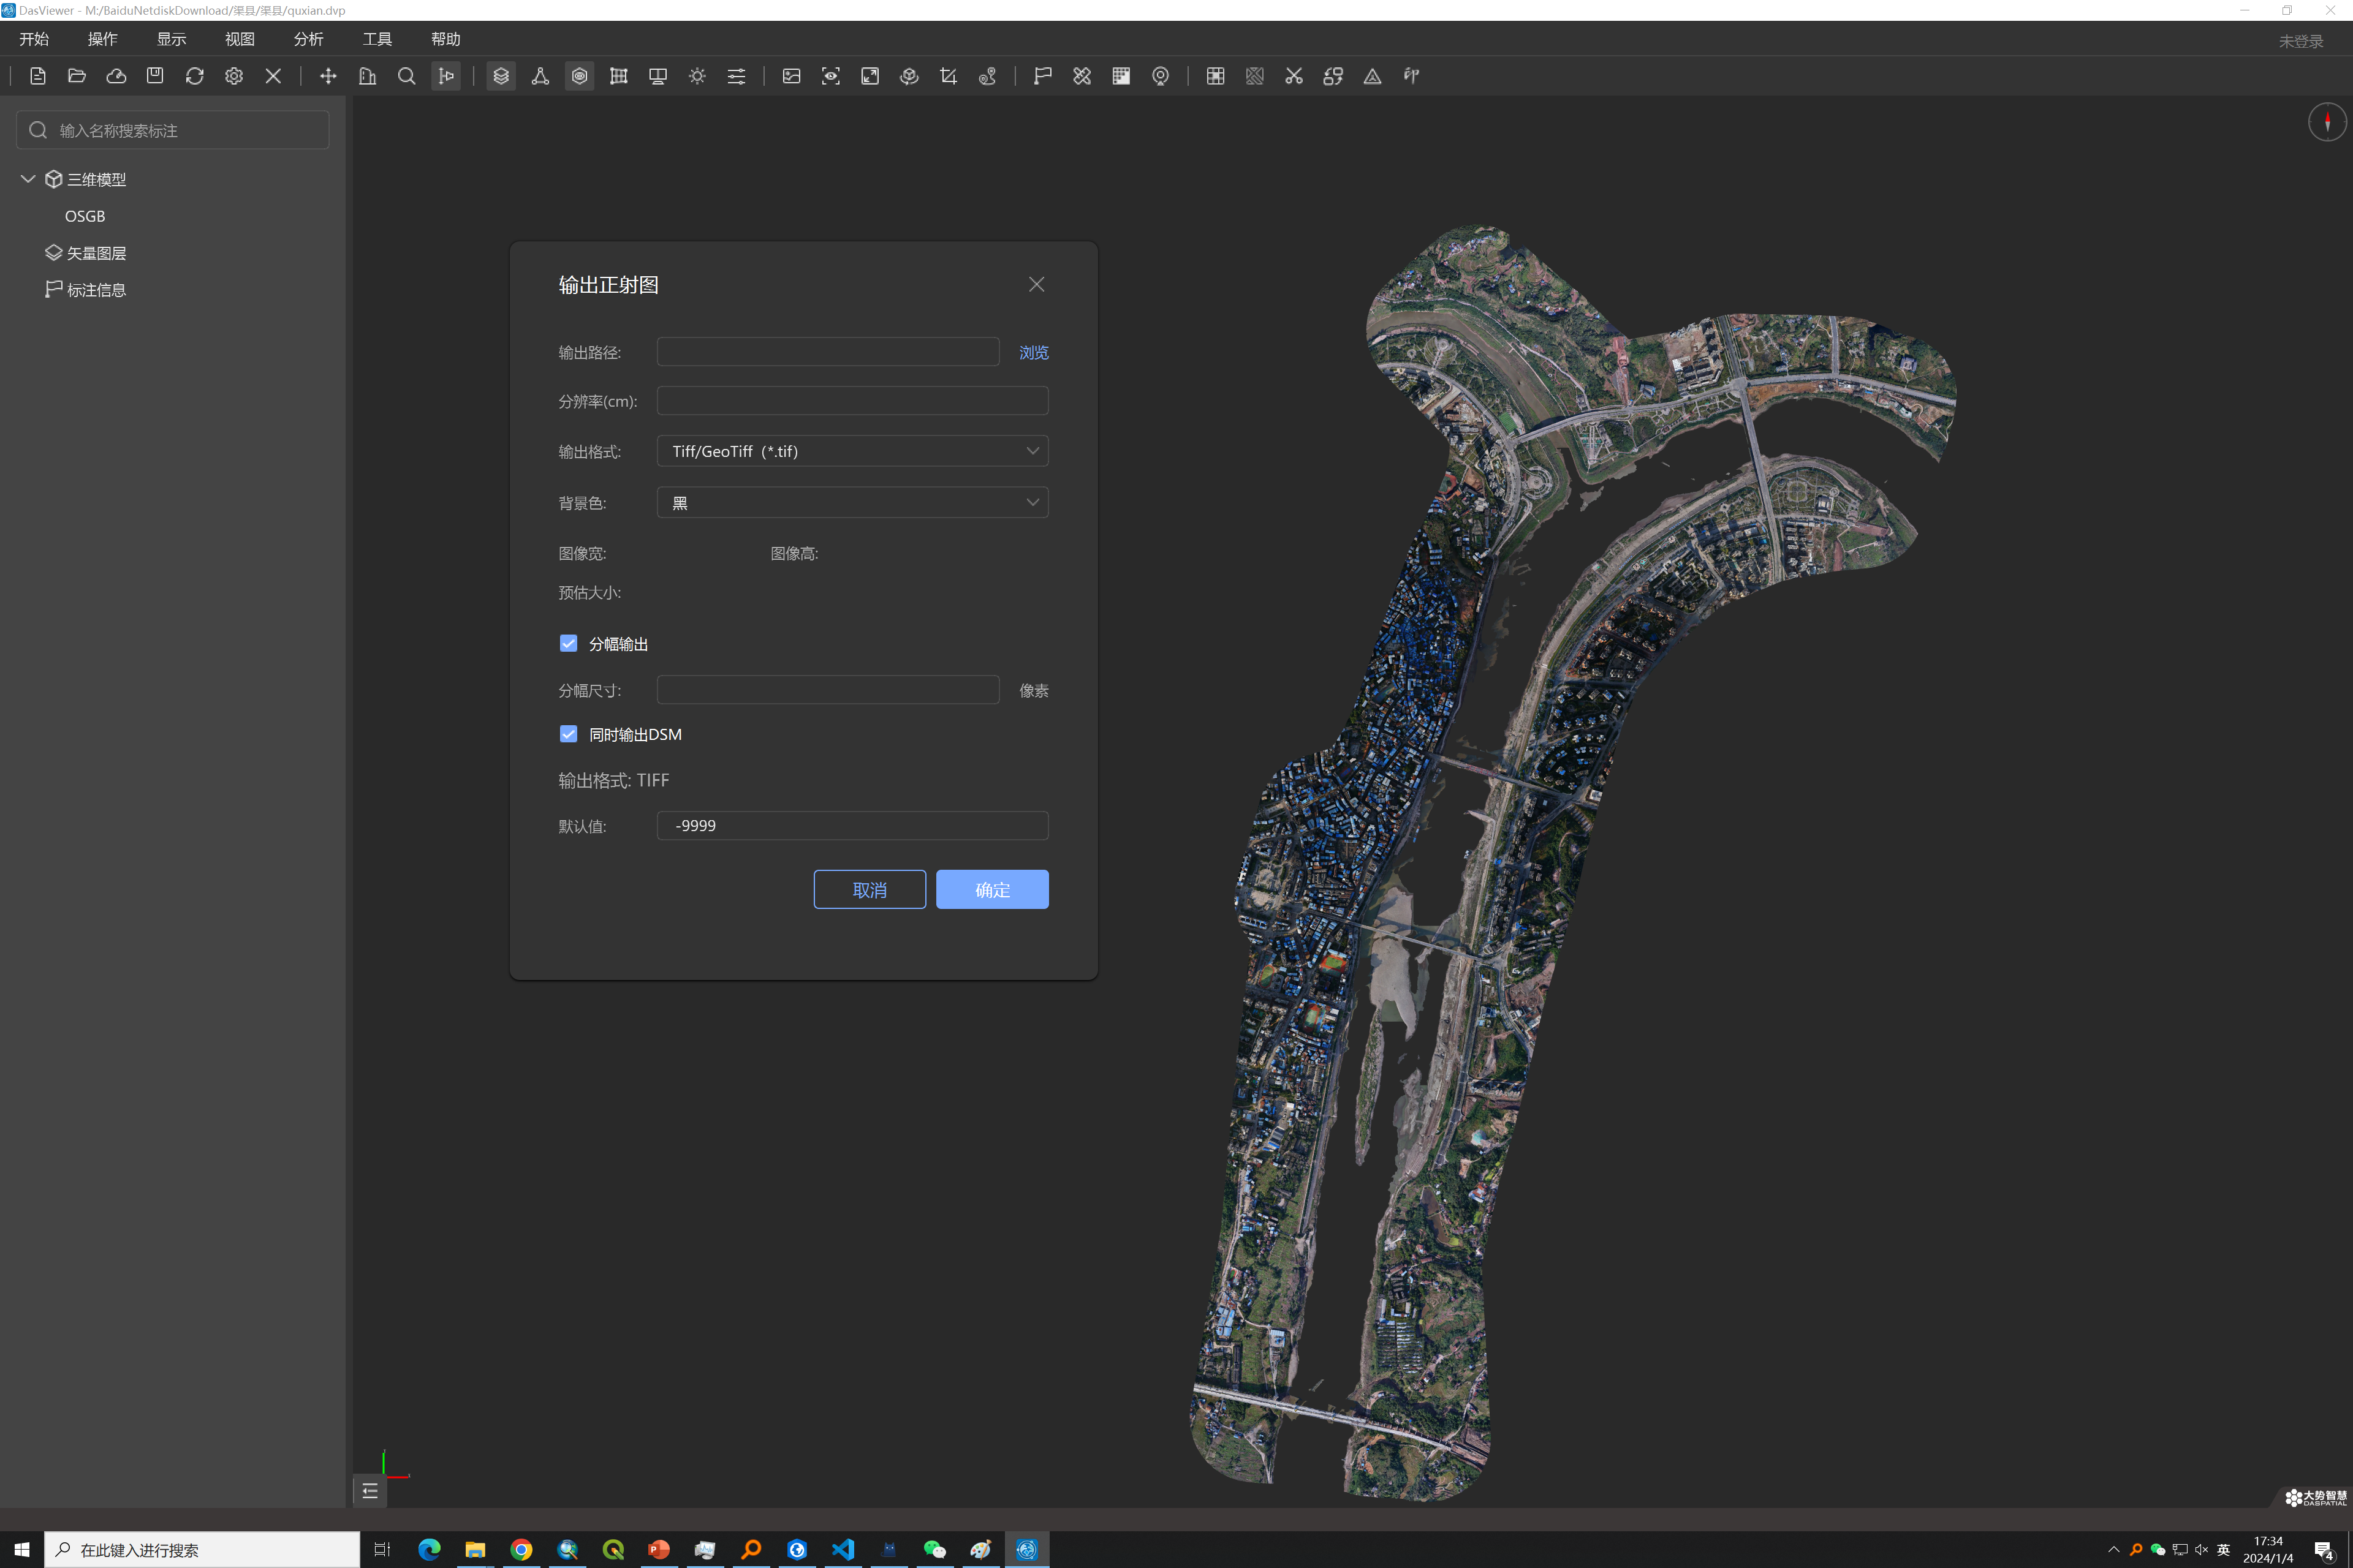This screenshot has height=1568, width=2353.
Task: Select the four-arrow move tool
Action: tap(328, 76)
